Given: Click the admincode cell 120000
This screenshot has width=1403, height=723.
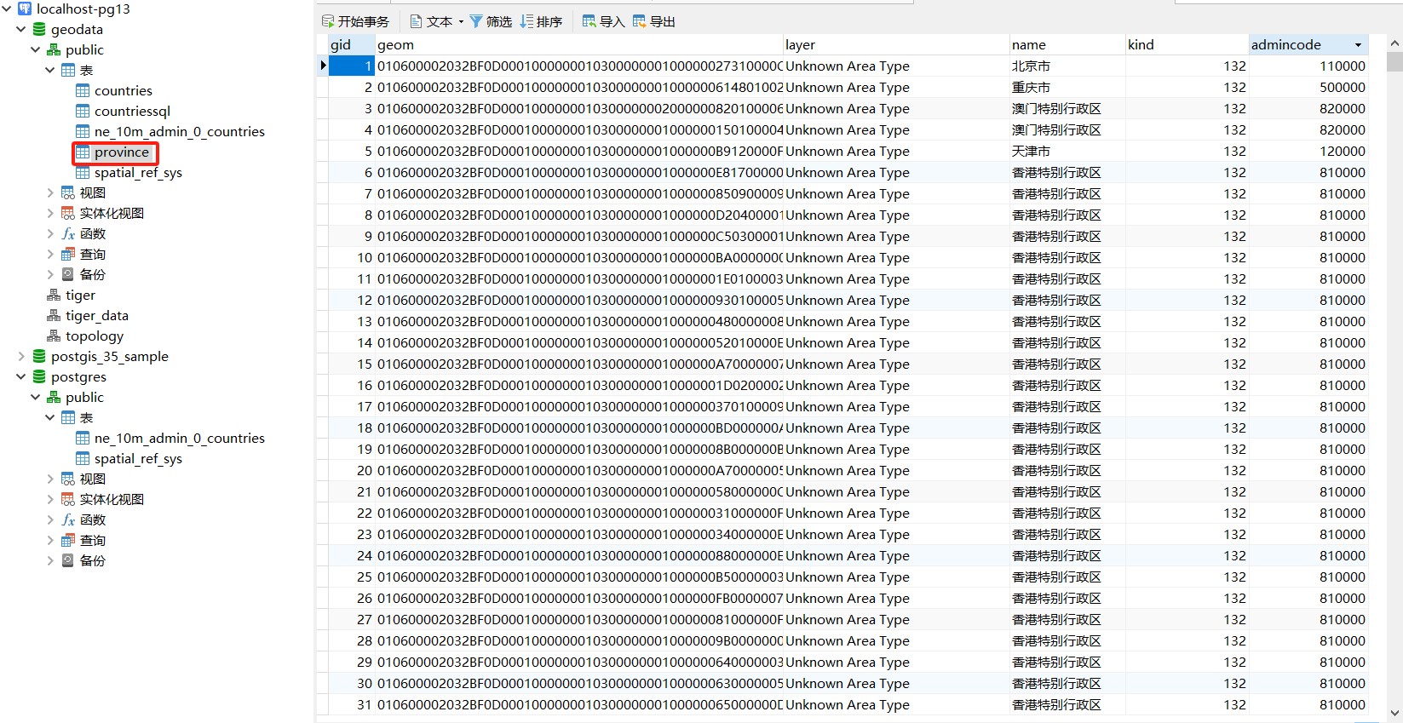Looking at the screenshot, I should click(x=1308, y=151).
